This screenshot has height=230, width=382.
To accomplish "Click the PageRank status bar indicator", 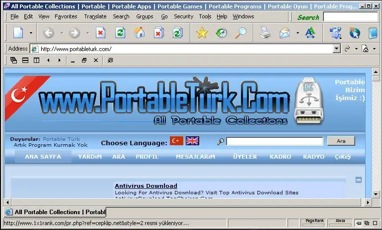I will (314, 223).
